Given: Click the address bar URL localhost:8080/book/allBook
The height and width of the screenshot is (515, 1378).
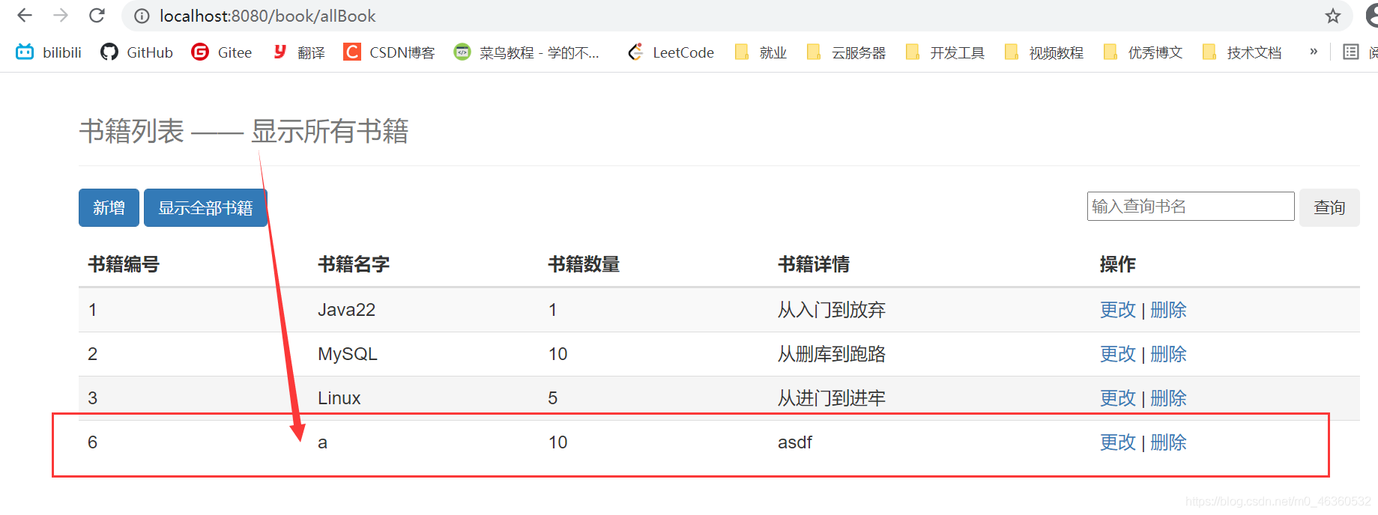Looking at the screenshot, I should (x=268, y=16).
